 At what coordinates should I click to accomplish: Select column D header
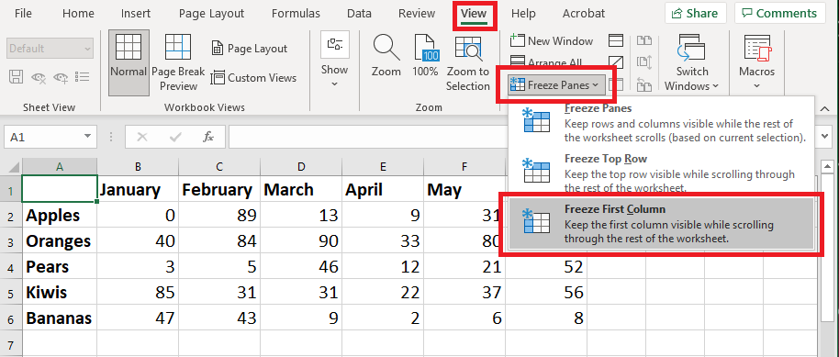(301, 166)
